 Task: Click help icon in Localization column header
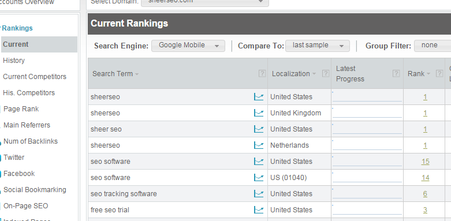click(326, 74)
